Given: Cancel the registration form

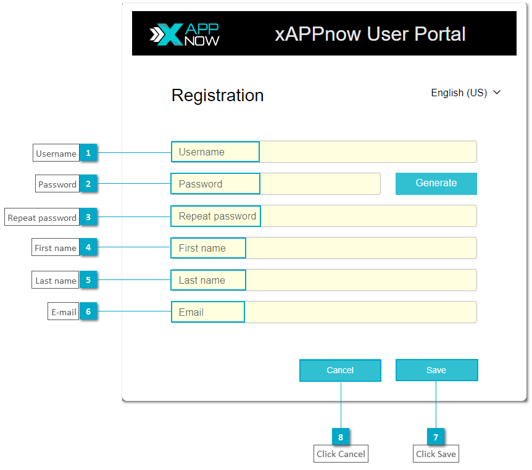Looking at the screenshot, I should point(340,370).
